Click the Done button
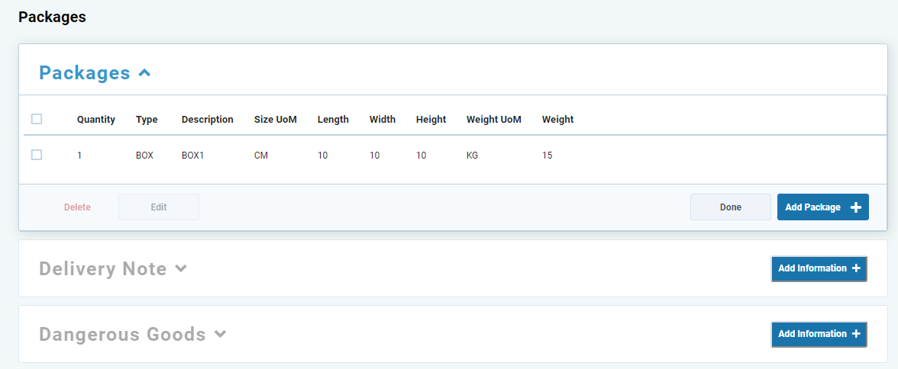Image resolution: width=898 pixels, height=369 pixels. coord(730,207)
